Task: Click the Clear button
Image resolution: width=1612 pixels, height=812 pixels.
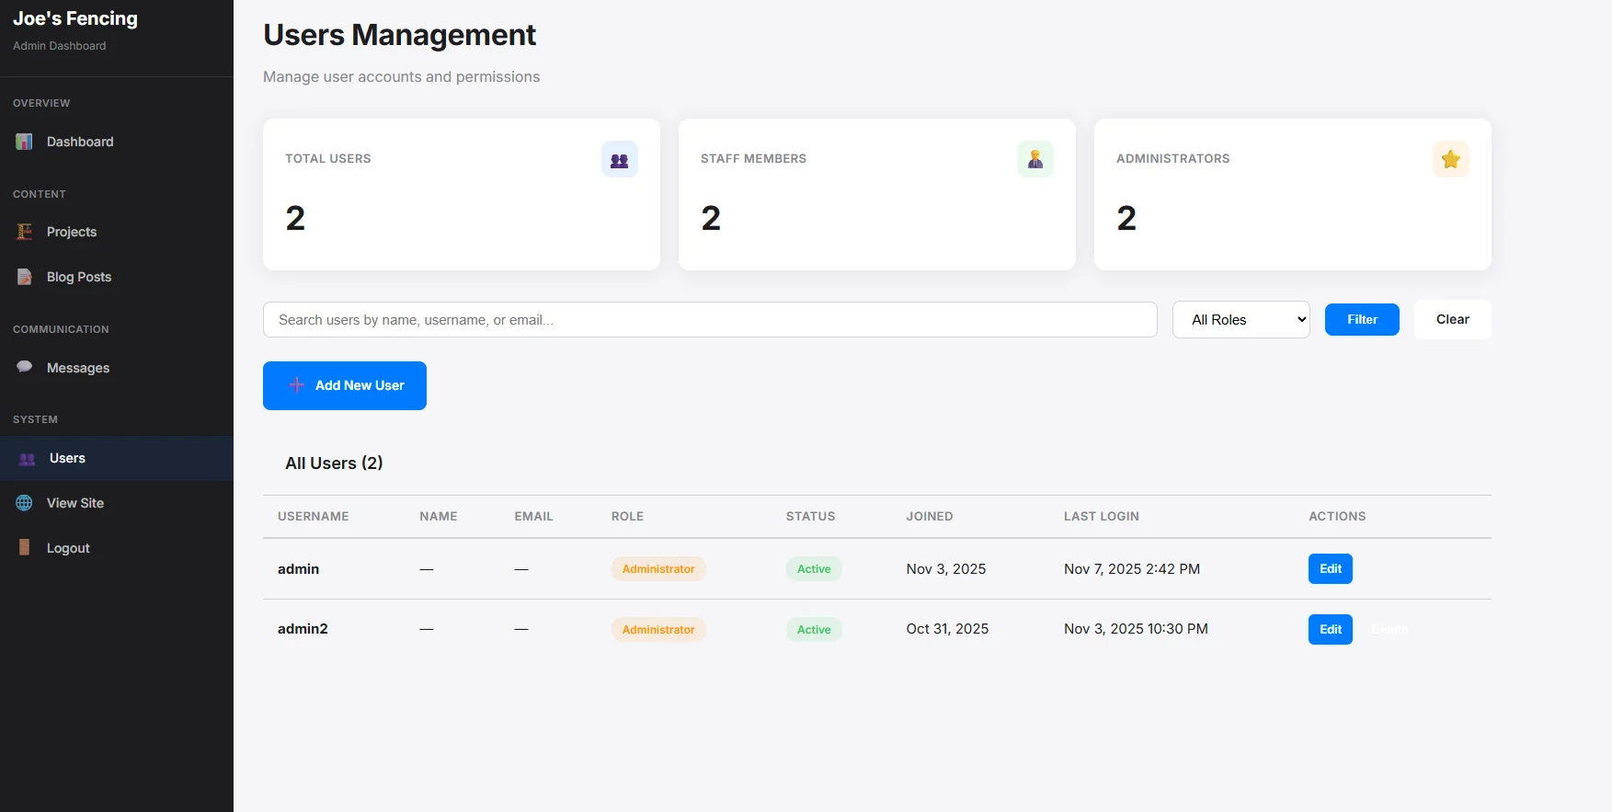Action: click(1453, 319)
